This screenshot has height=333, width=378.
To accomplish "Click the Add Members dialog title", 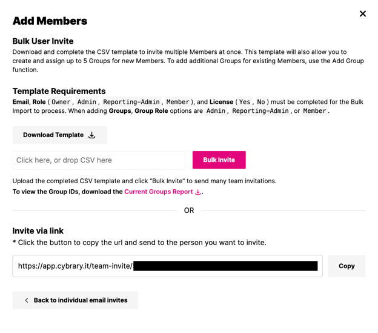I will point(50,21).
